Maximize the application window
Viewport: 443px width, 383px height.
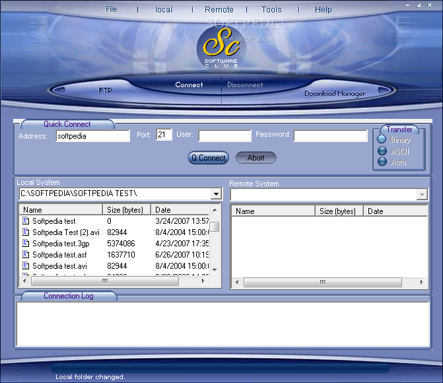tap(418, 5)
